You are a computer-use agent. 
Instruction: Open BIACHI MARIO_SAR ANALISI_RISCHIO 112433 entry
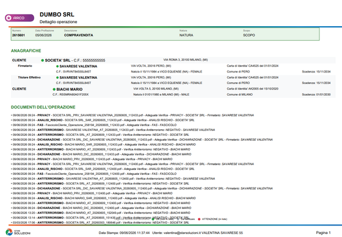point(103,144)
